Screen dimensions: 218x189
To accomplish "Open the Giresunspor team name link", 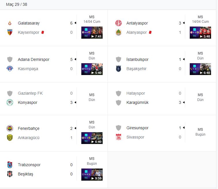I will click(x=137, y=128).
